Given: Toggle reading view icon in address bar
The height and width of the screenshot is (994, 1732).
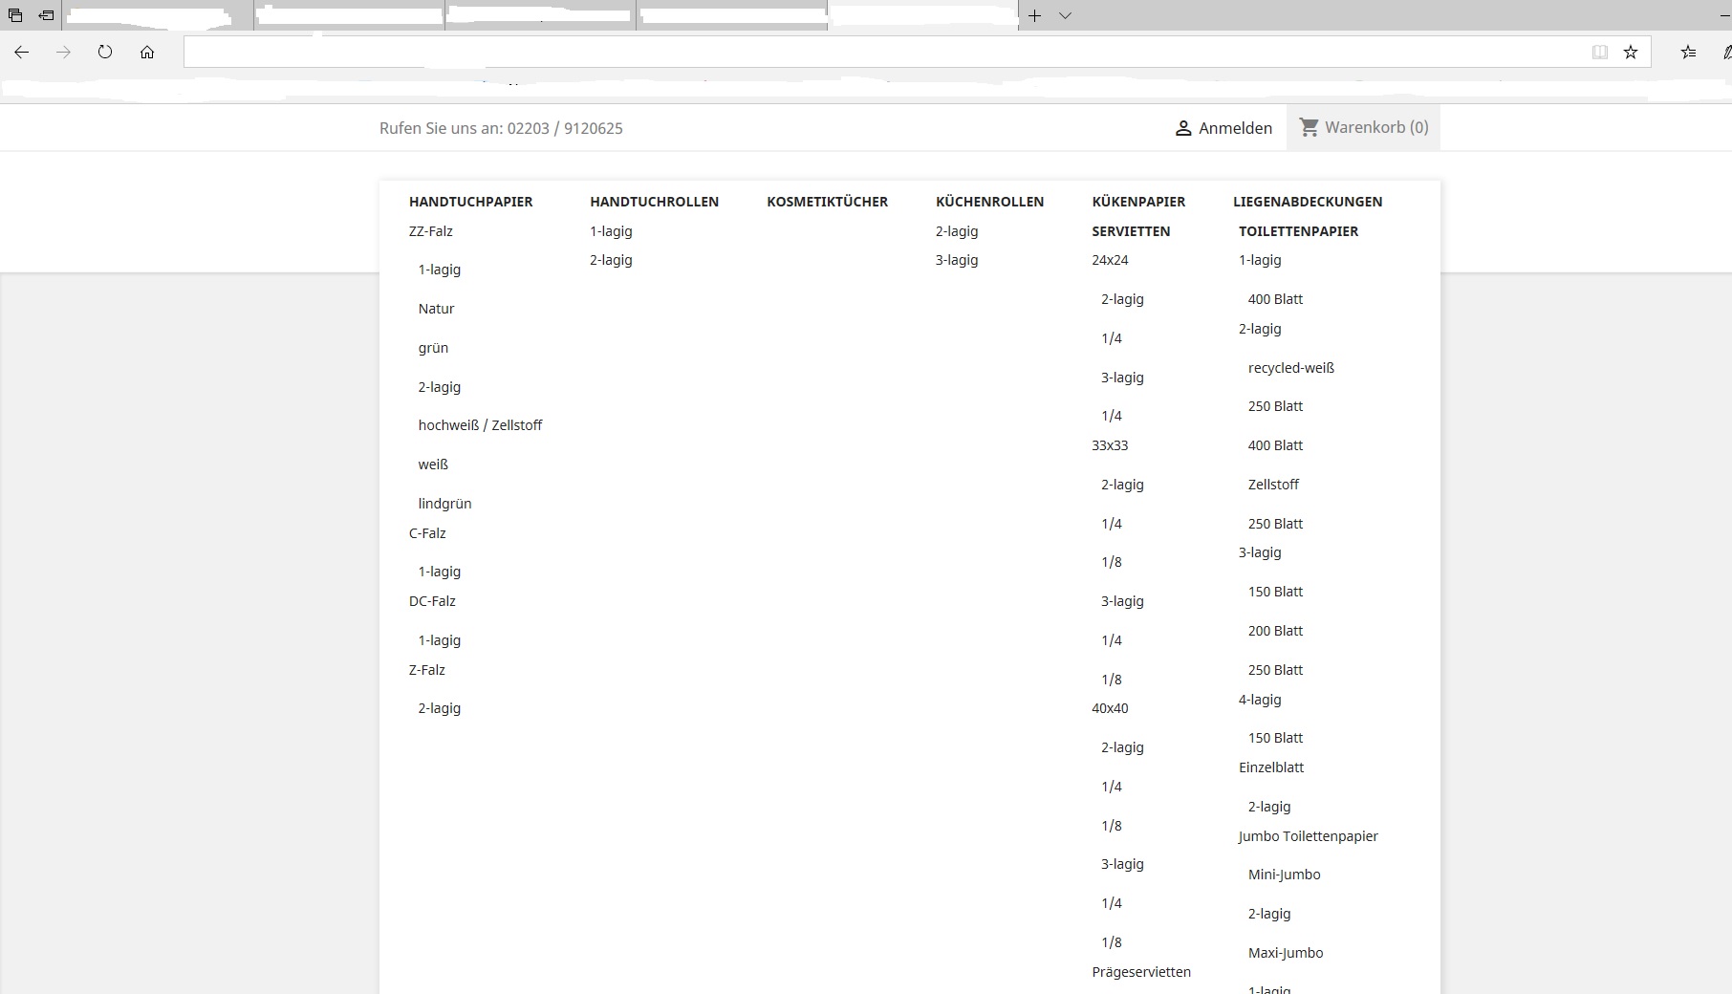Looking at the screenshot, I should coord(1600,52).
